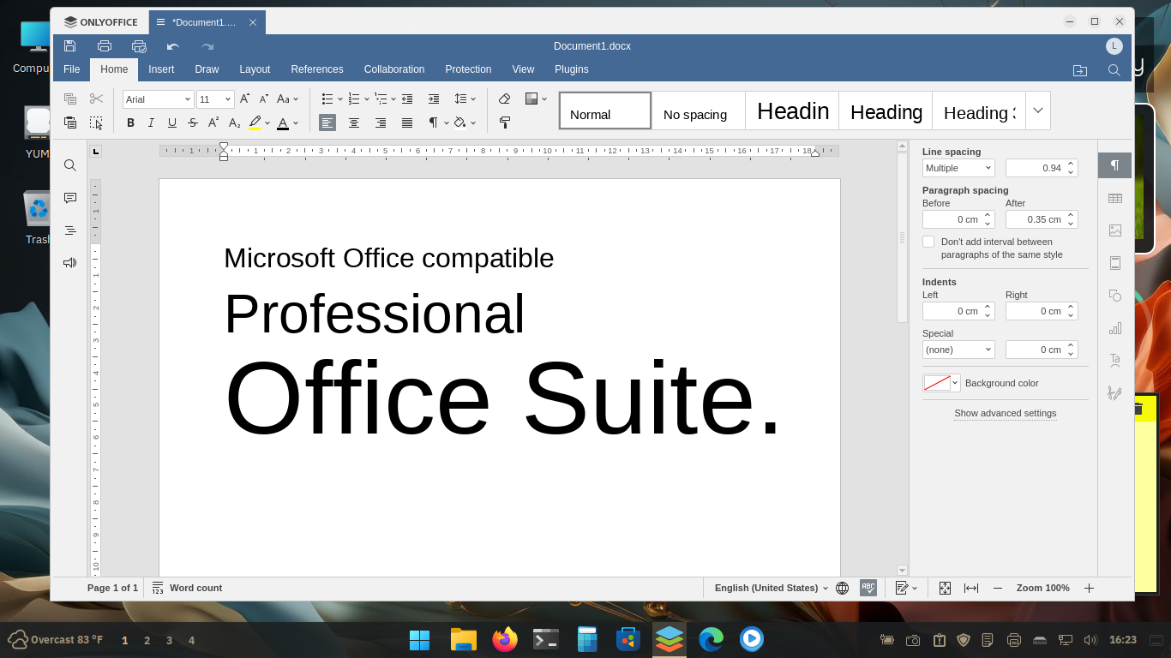The height and width of the screenshot is (658, 1171).
Task: Open Shape settings in the right sidebar
Action: click(x=1115, y=296)
